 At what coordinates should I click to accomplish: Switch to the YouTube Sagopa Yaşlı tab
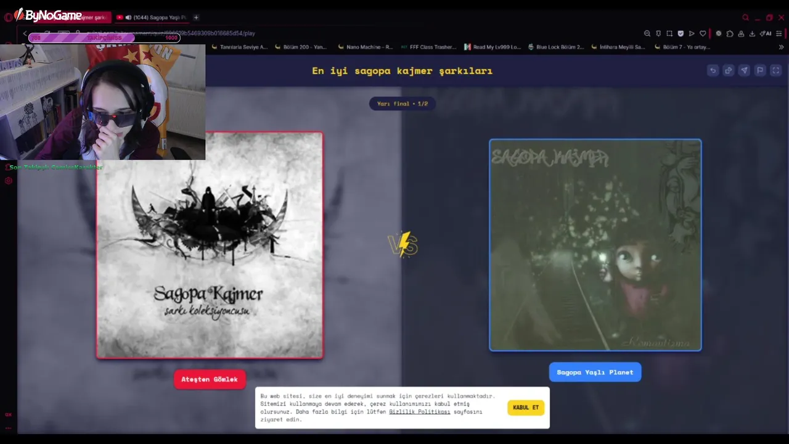coord(151,17)
